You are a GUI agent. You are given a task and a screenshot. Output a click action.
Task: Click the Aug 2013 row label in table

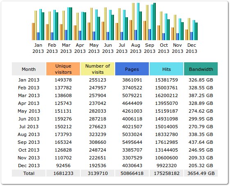tap(29, 134)
